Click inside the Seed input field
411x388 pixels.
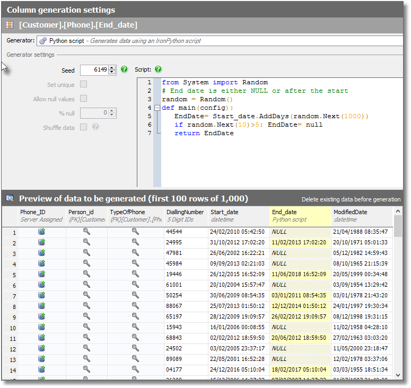pyautogui.click(x=94, y=69)
